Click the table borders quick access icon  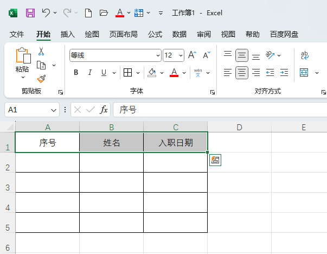(x=139, y=13)
